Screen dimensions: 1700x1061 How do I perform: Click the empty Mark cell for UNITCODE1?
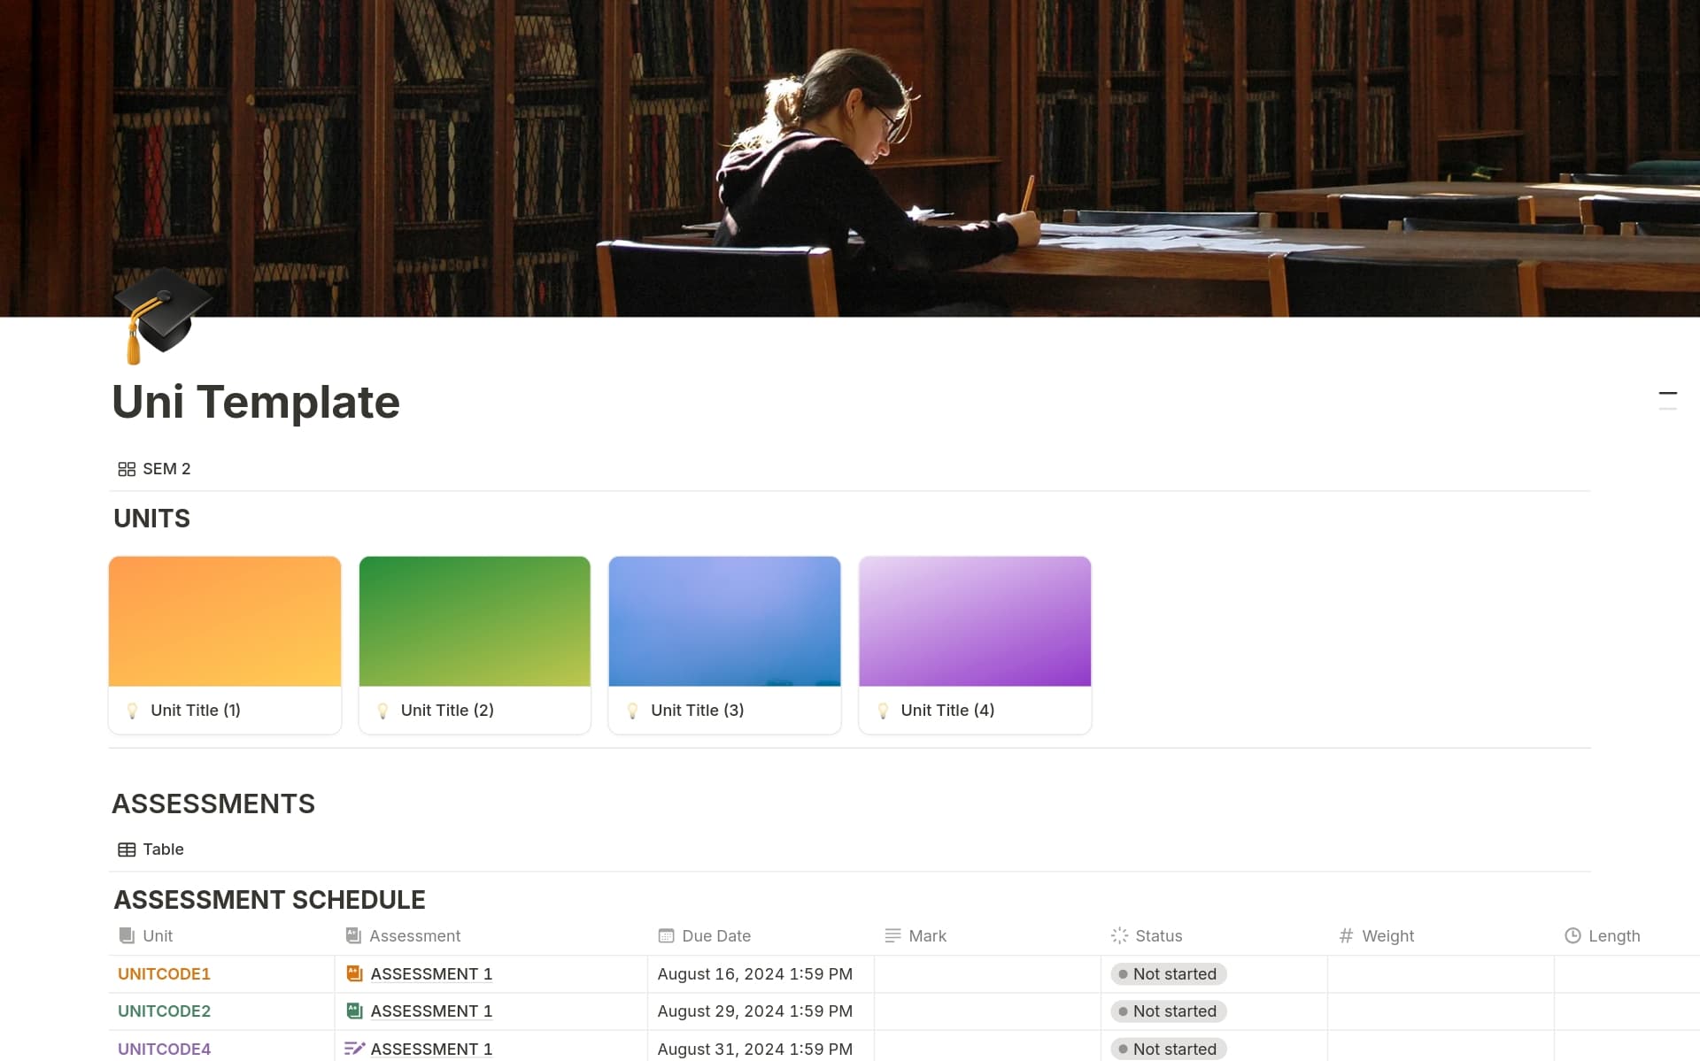tap(987, 973)
